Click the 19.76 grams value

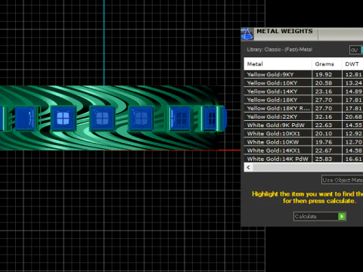point(324,142)
